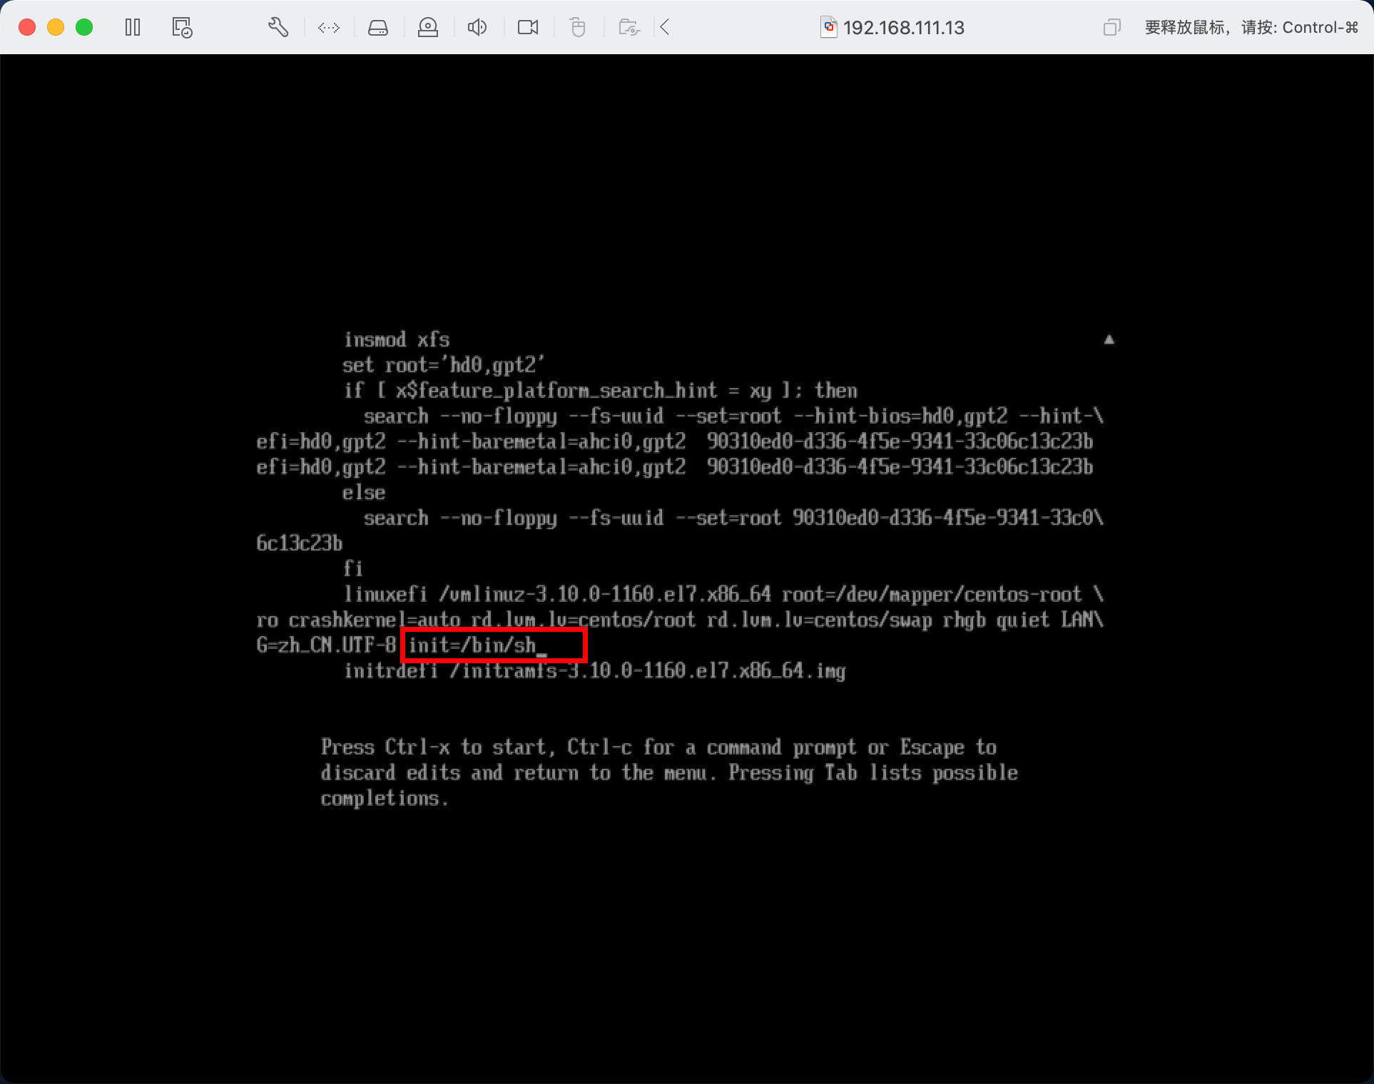Enter single window view mode icon
1374x1084 pixels.
pyautogui.click(x=1111, y=28)
